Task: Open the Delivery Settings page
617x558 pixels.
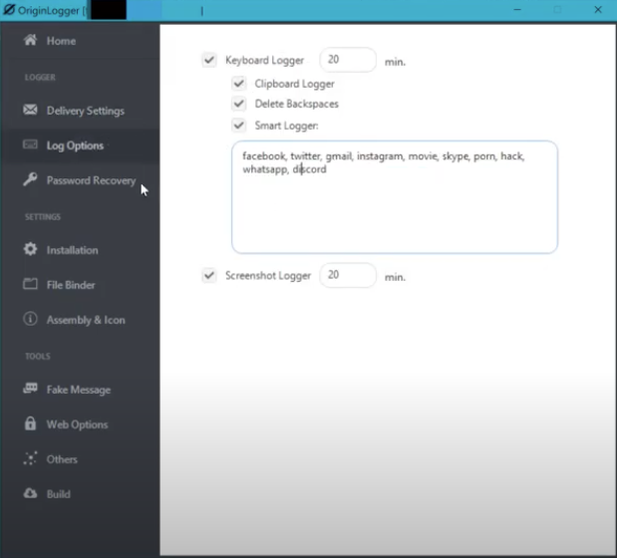Action: (x=81, y=111)
